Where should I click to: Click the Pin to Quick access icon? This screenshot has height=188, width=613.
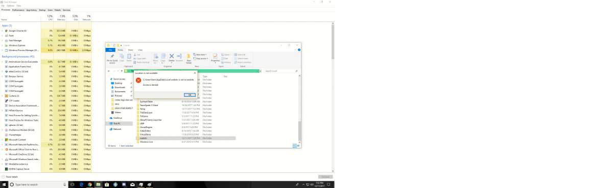tap(112, 58)
